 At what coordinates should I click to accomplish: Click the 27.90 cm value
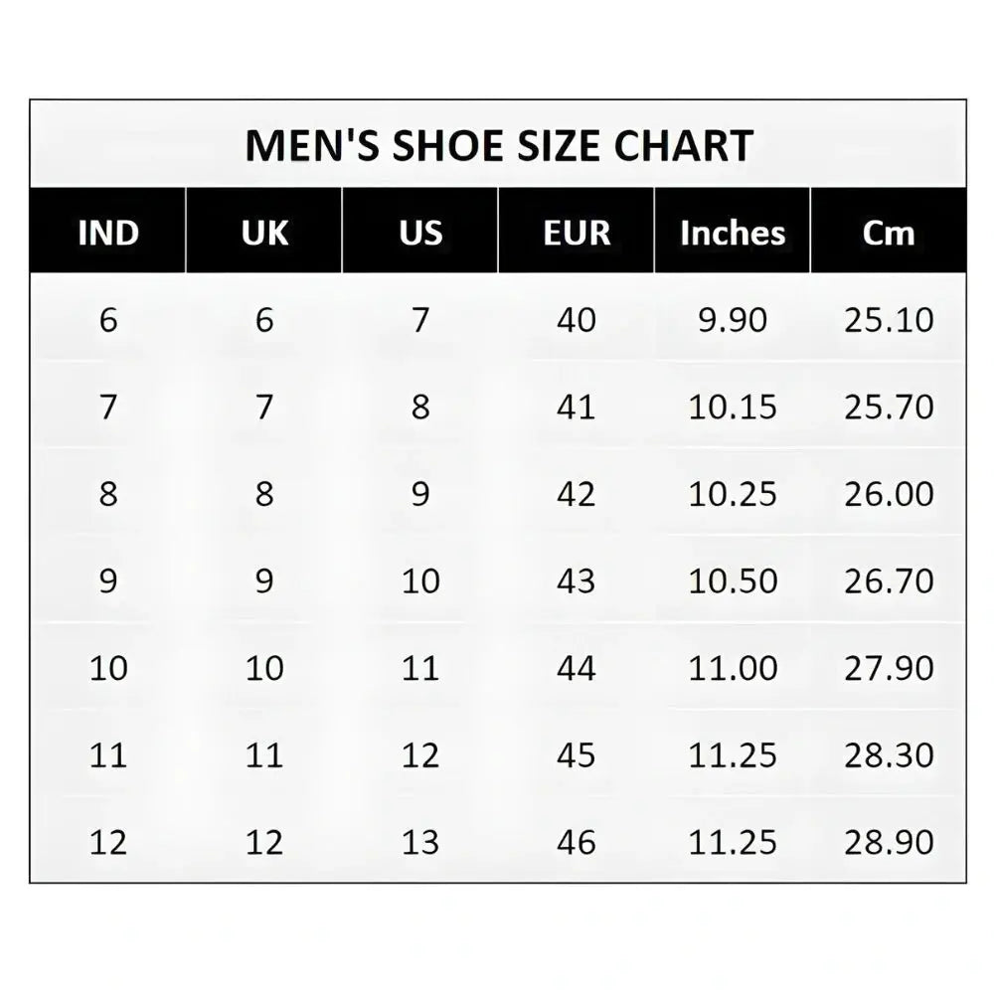889,668
